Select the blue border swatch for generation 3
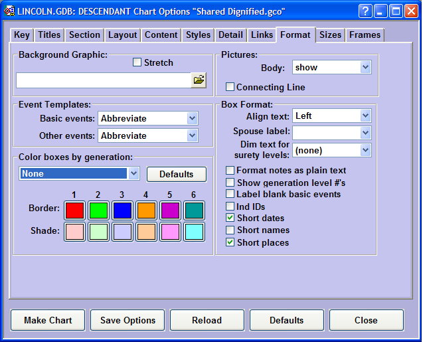The height and width of the screenshot is (342, 423). [x=122, y=211]
